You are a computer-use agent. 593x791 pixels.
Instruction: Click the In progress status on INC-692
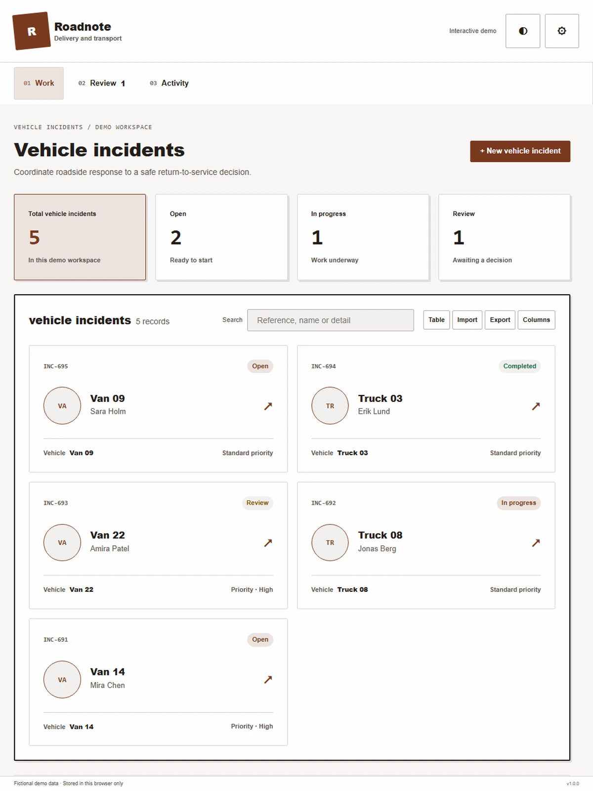[x=518, y=503]
